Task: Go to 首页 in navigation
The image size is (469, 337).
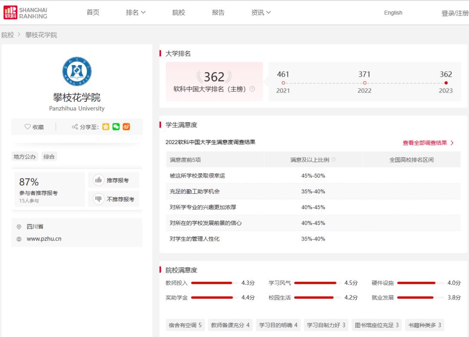Action: [x=93, y=13]
